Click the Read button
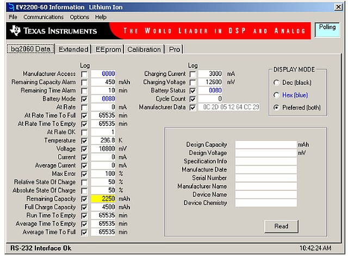The height and width of the screenshot is (256, 348). pos(281,226)
